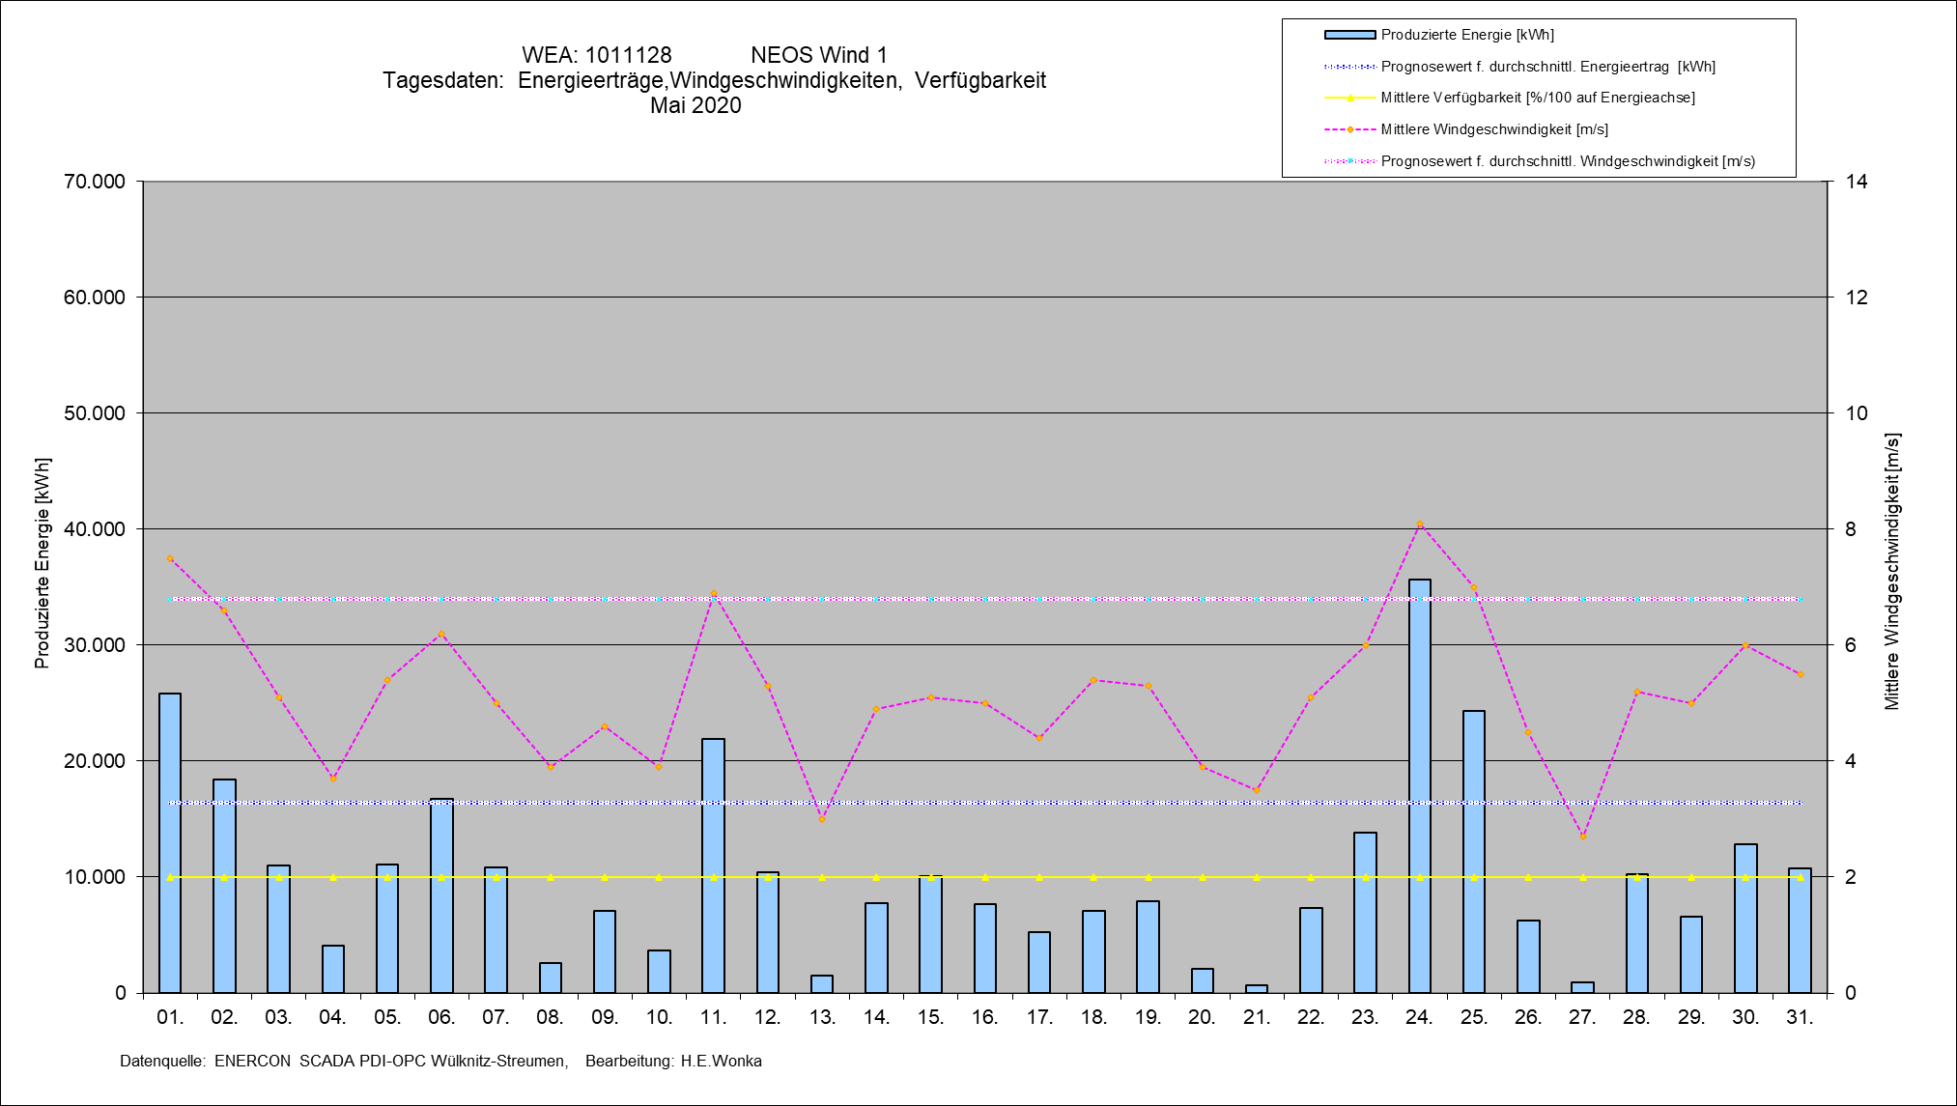Click the wind speed marker on day 13
The height and width of the screenshot is (1106, 1957).
[x=822, y=819]
